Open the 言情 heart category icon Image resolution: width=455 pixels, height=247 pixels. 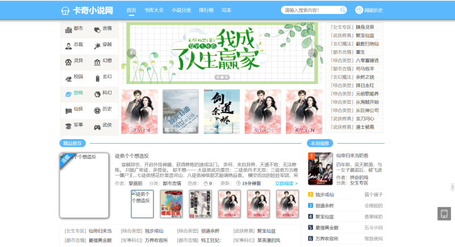click(97, 30)
